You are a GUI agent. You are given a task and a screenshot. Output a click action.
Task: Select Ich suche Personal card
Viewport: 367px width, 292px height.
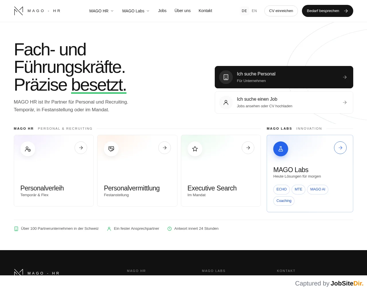pos(284,77)
